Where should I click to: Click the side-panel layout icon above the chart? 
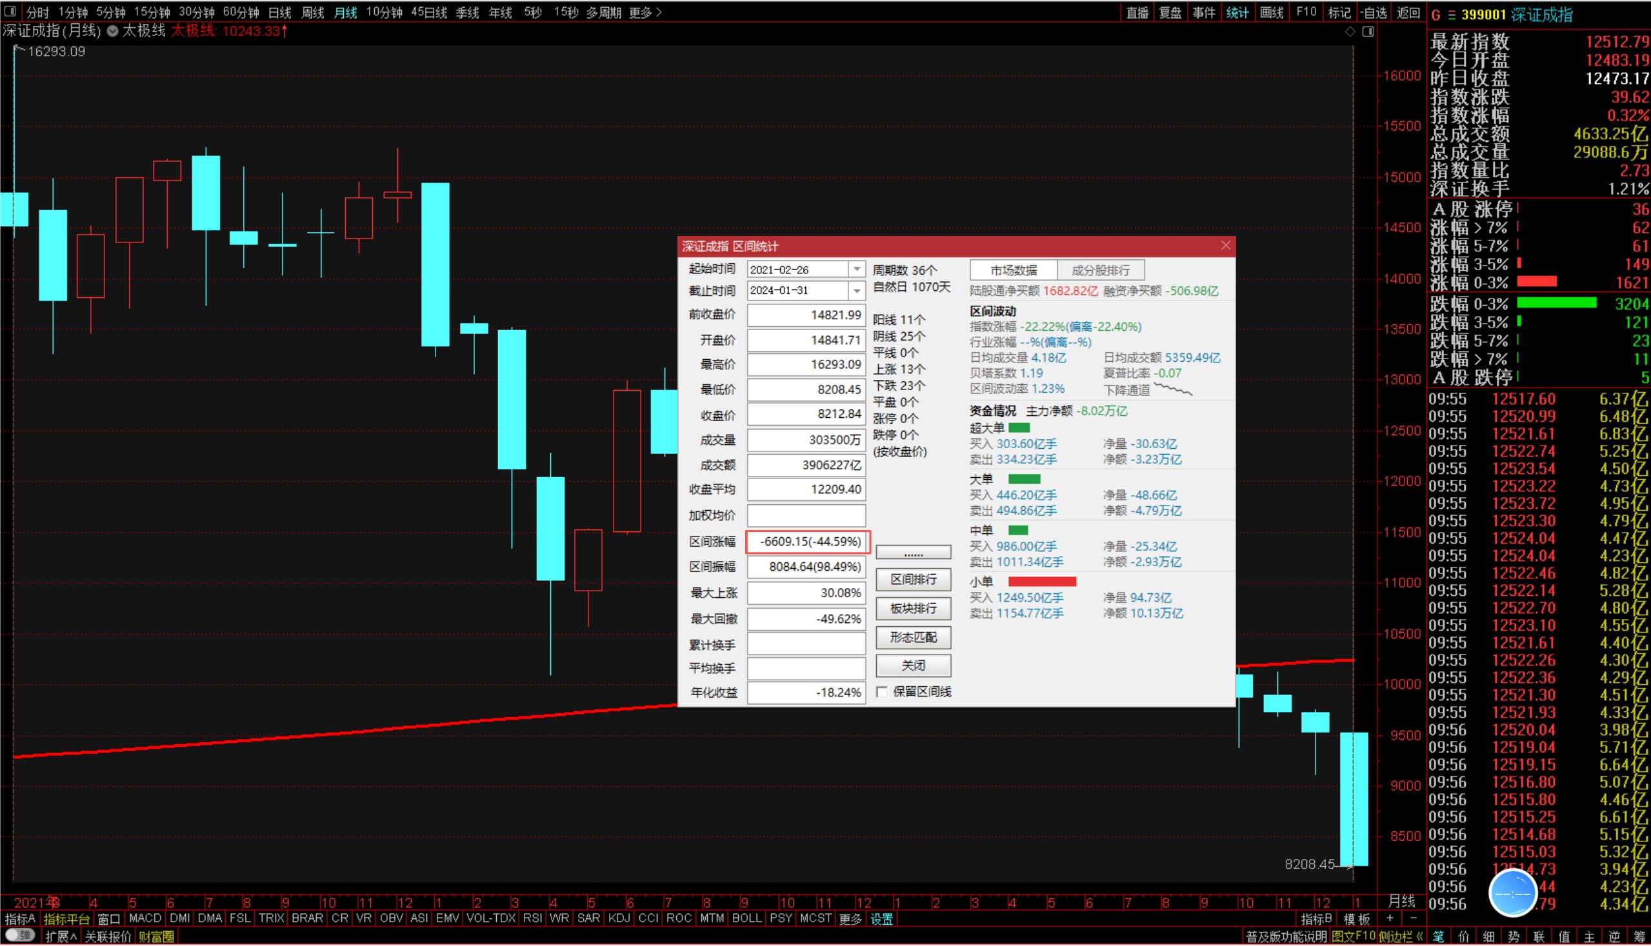coord(1368,32)
